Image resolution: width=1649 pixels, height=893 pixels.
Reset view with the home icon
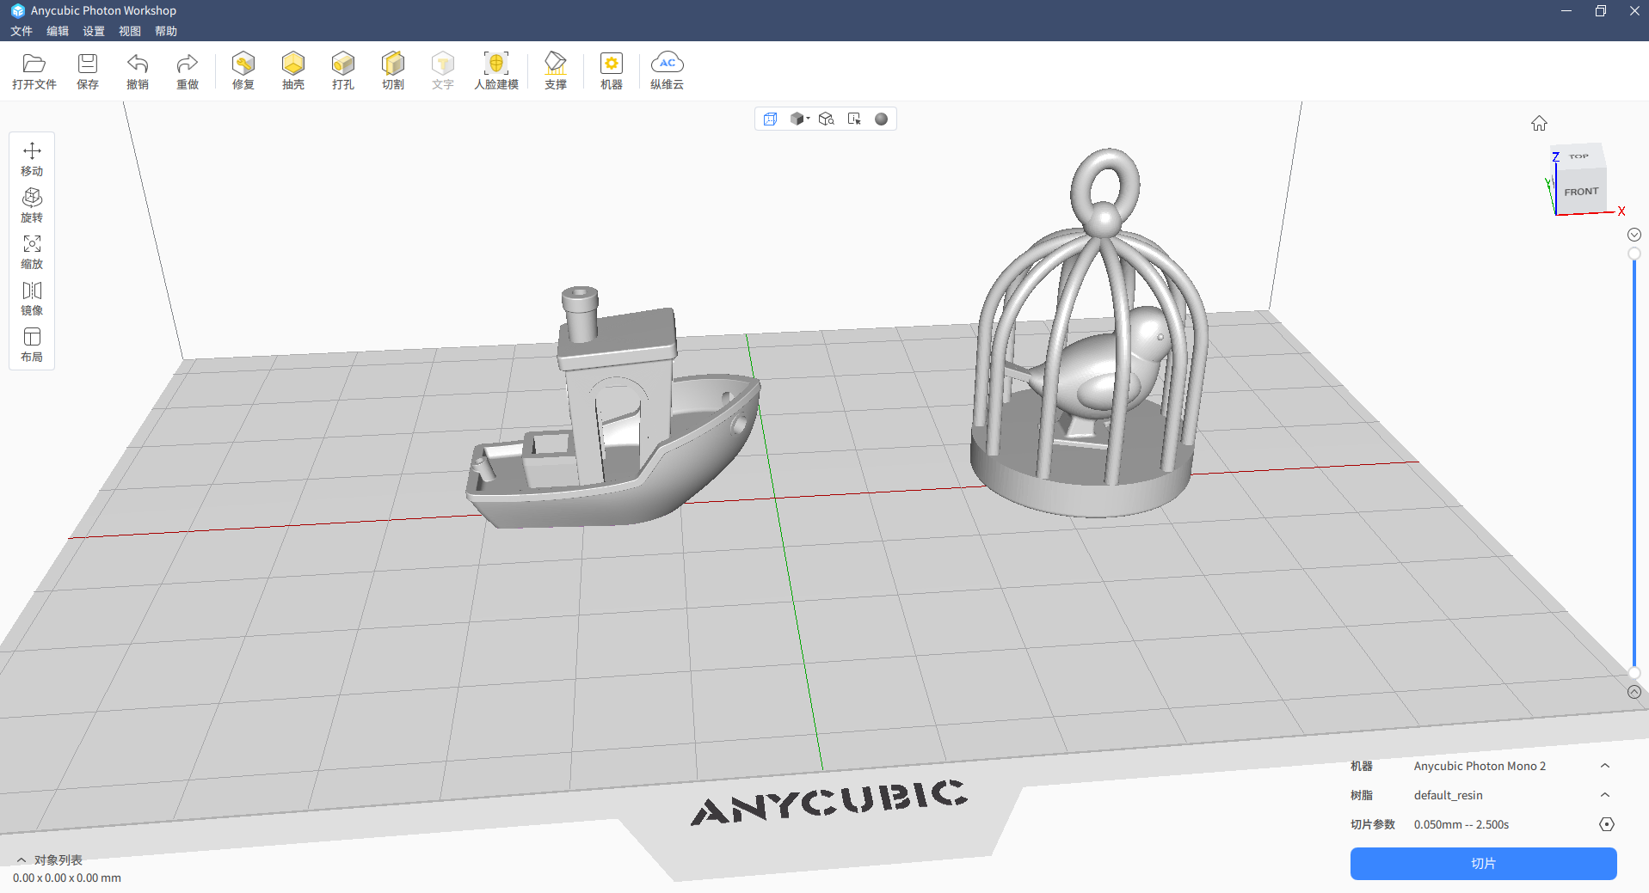[x=1539, y=123]
